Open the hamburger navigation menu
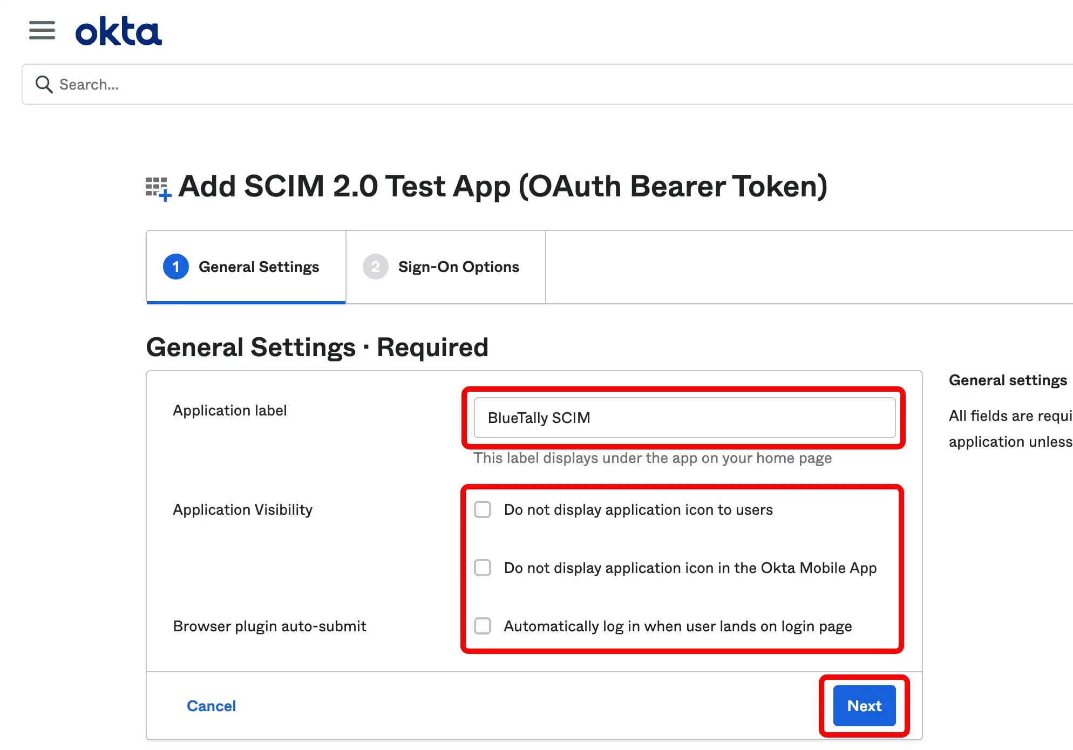Image resolution: width=1073 pixels, height=750 pixels. [42, 30]
